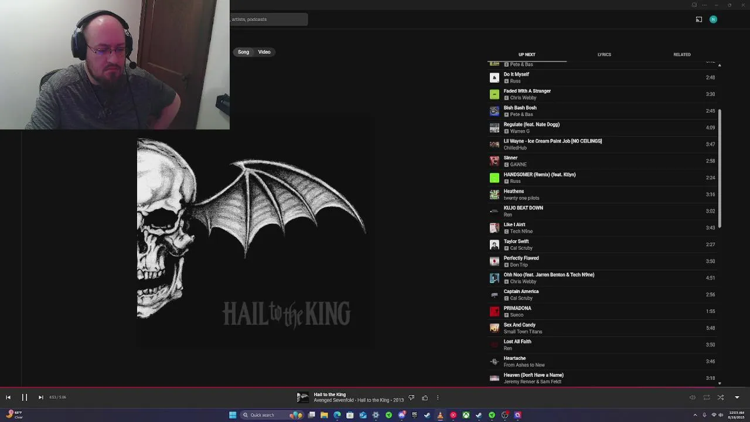Screen dimensions: 750x422
Task: Skip to the previous track
Action: coord(8,397)
